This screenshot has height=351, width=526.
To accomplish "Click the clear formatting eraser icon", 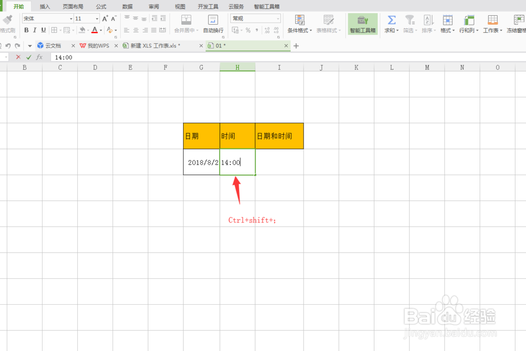I will click(109, 30).
